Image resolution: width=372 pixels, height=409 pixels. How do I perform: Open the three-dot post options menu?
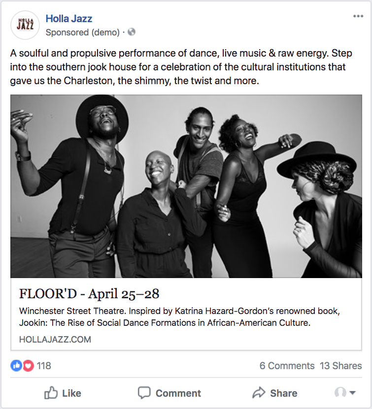pyautogui.click(x=358, y=16)
